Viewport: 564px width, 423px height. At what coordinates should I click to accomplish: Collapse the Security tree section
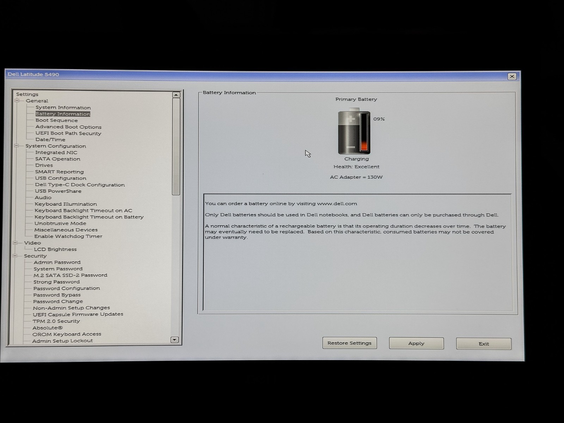[15, 256]
